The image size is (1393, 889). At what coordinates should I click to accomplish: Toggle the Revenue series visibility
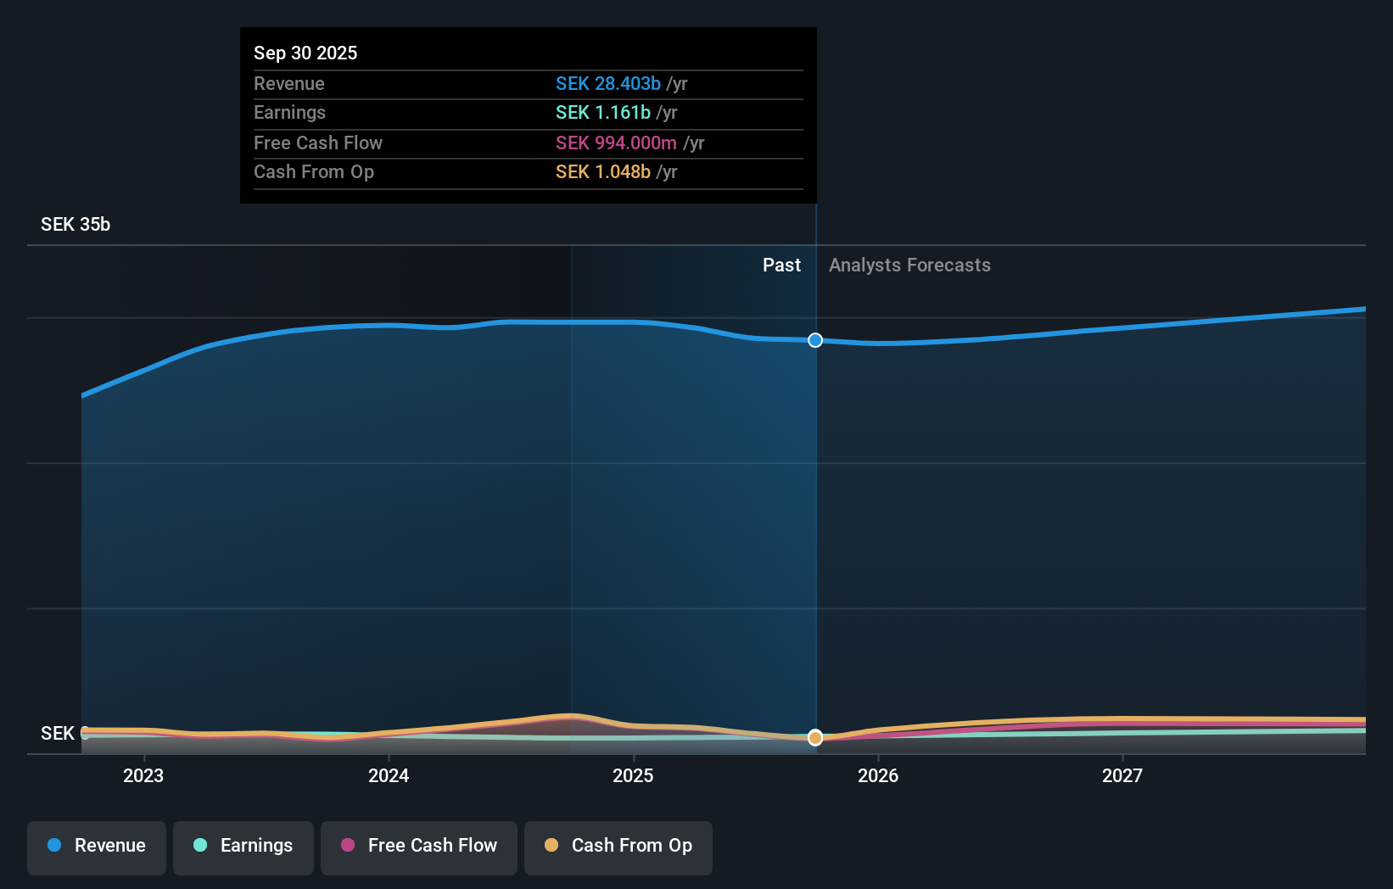[96, 847]
